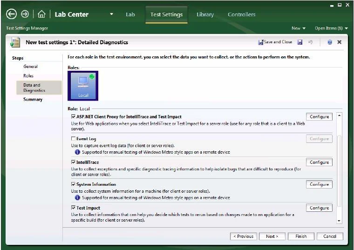Toggle the System Information checkbox

coord(73,184)
